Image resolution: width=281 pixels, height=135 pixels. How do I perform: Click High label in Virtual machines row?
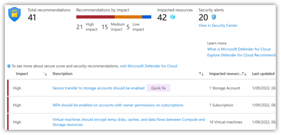pos(17,122)
